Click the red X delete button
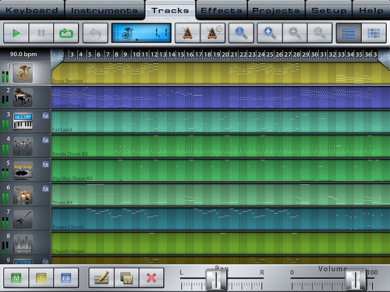Image resolution: width=390 pixels, height=292 pixels. pyautogui.click(x=151, y=278)
